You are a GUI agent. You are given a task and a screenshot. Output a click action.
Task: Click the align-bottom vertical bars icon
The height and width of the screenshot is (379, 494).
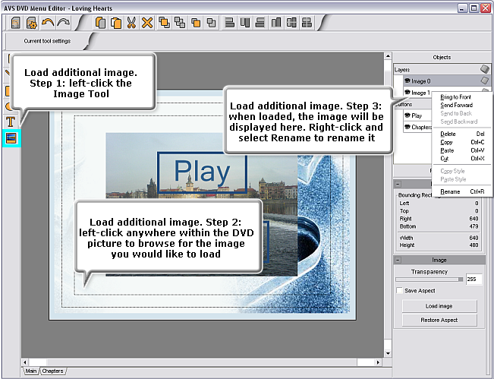point(276,23)
